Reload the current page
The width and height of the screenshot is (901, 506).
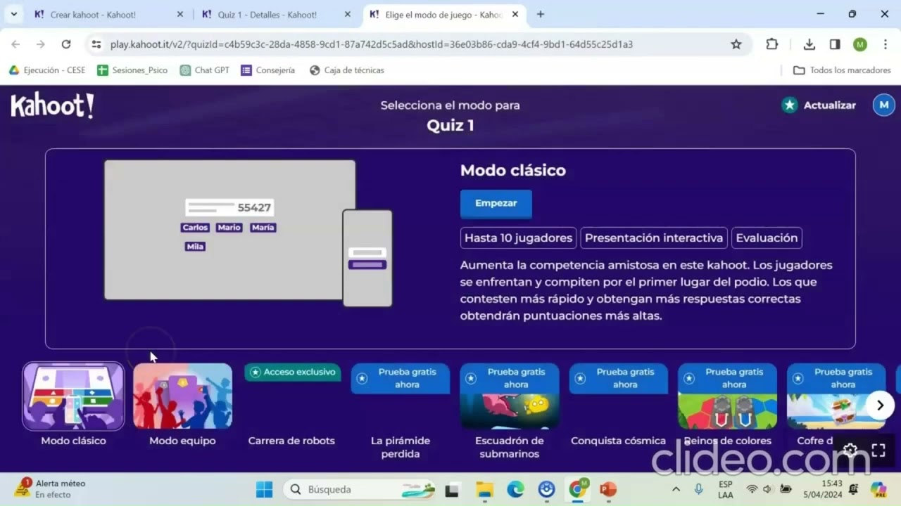pyautogui.click(x=66, y=44)
